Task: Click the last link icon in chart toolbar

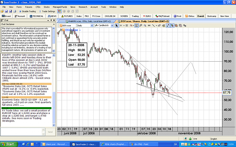Action: 185,26
